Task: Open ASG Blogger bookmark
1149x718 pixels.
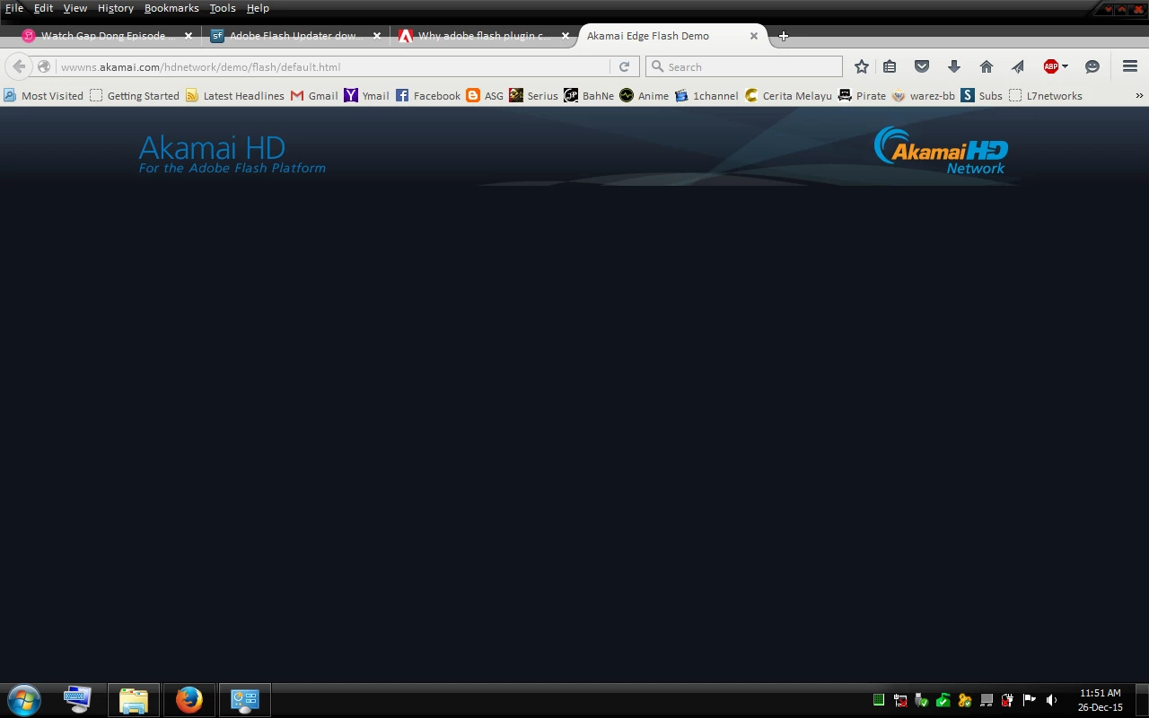Action: [485, 95]
